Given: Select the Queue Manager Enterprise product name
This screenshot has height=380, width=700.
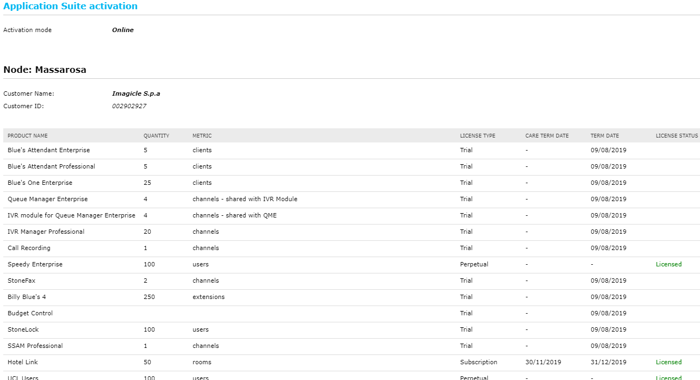Looking at the screenshot, I should pyautogui.click(x=47, y=199).
